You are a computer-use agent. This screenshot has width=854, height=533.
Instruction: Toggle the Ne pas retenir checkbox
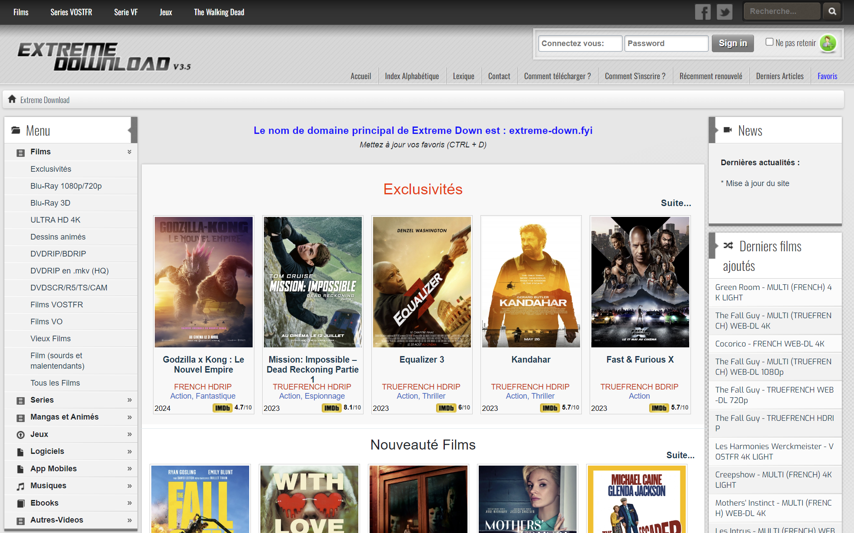pyautogui.click(x=769, y=42)
